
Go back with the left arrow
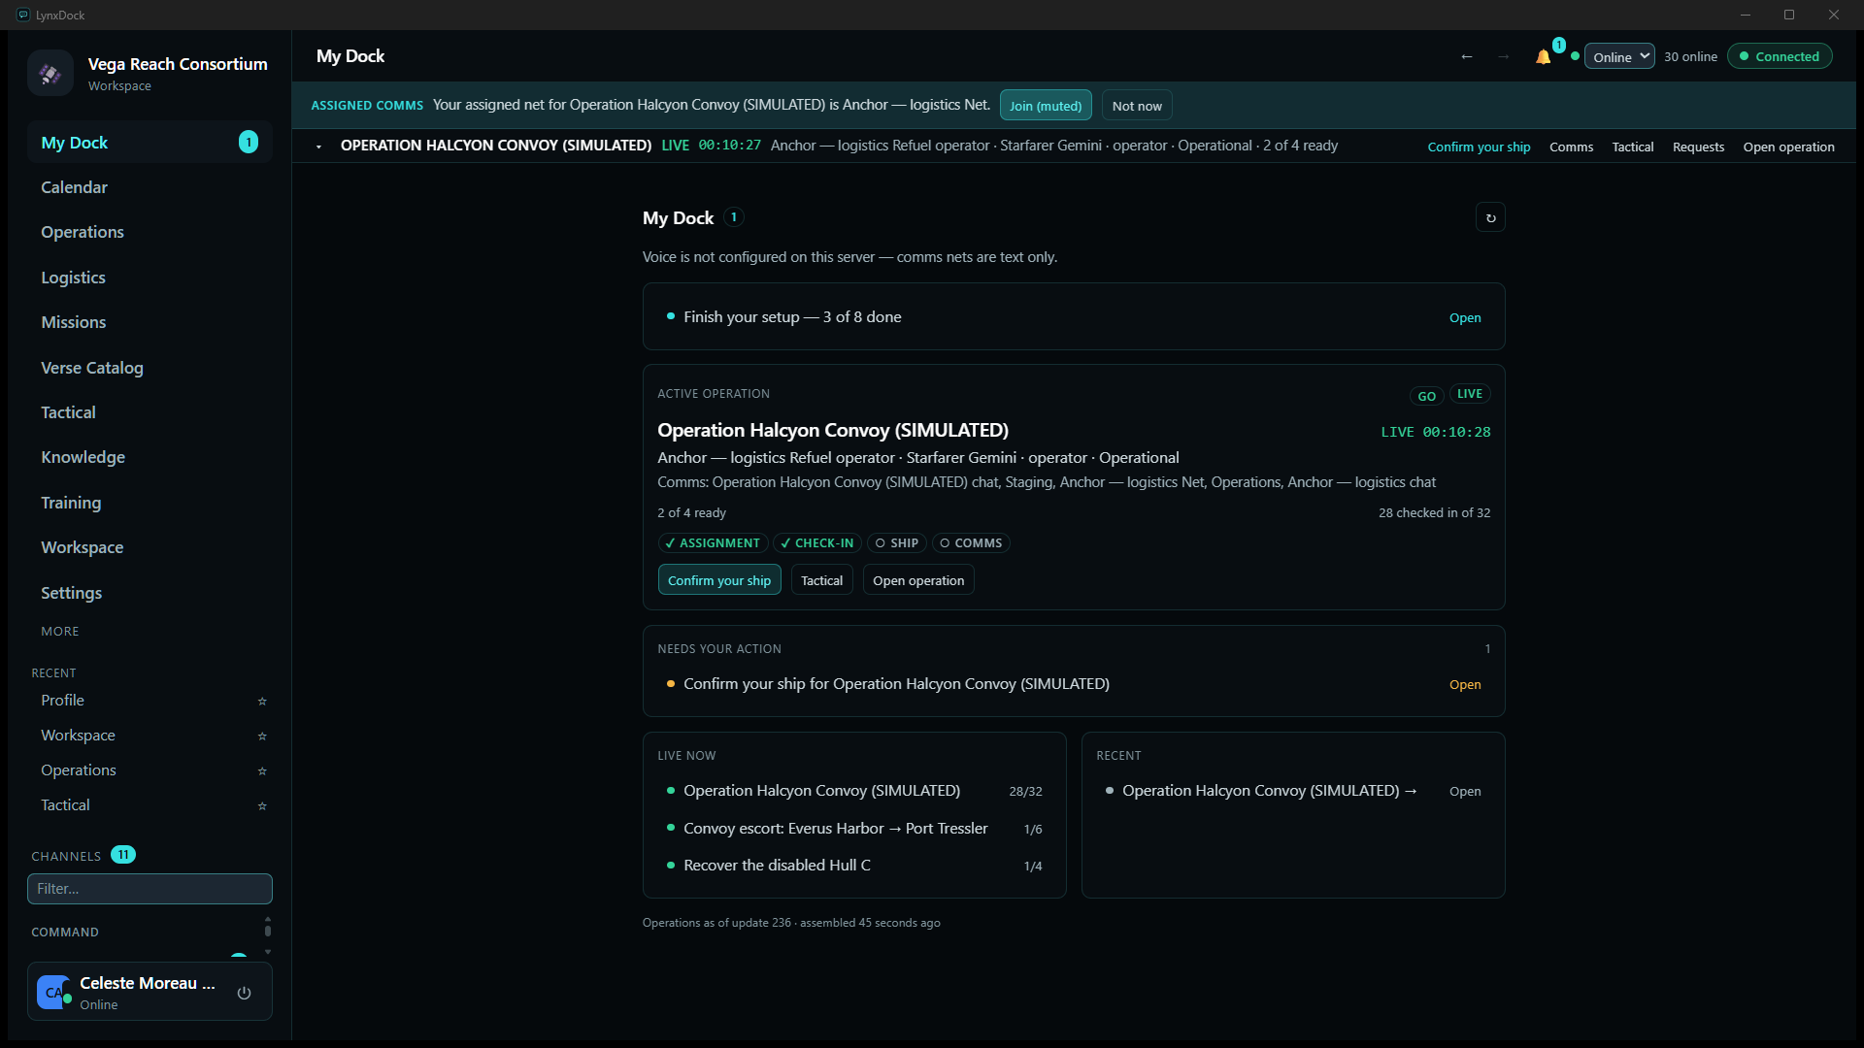[x=1467, y=56]
